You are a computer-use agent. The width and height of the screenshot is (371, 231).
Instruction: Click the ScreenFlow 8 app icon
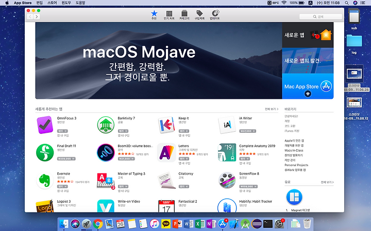tap(227, 180)
